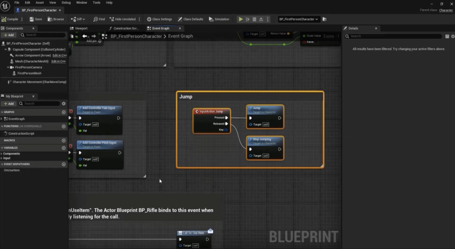This screenshot has width=455, height=249.
Task: Open Details property matrix grid icon
Action: 447,36
